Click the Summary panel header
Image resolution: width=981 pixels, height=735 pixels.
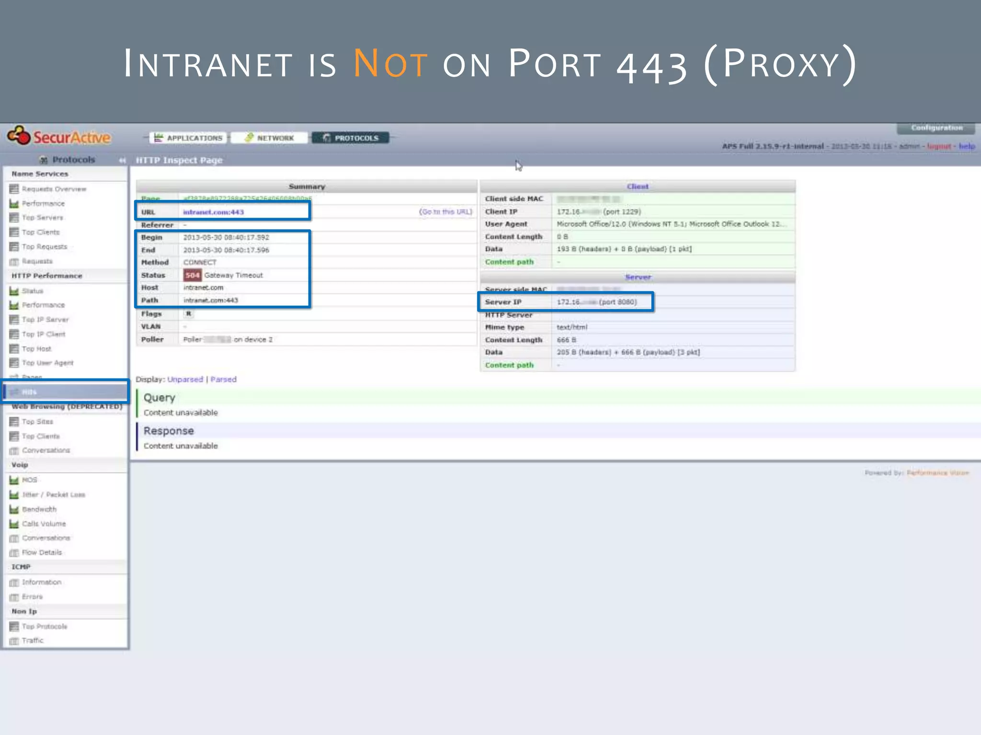tap(307, 186)
